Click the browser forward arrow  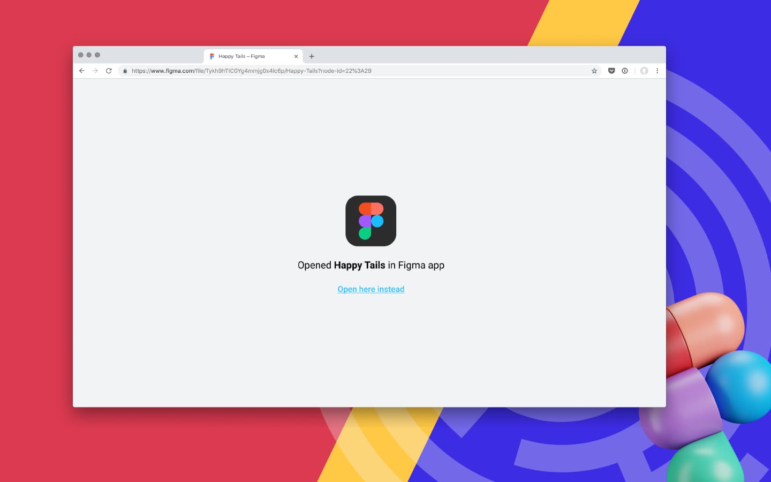coord(95,71)
